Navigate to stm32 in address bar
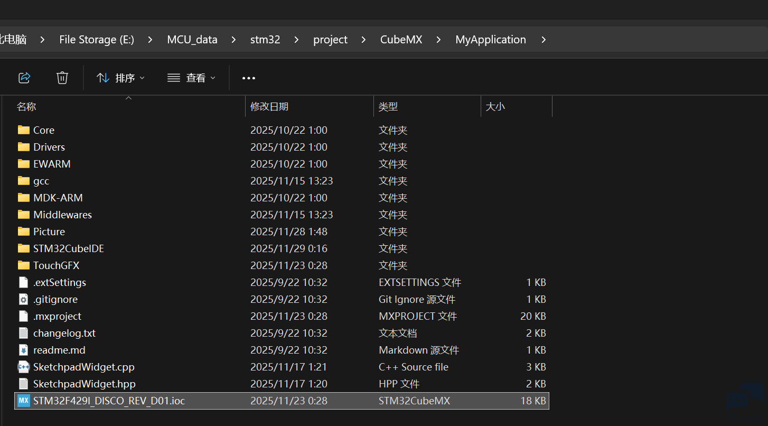The height and width of the screenshot is (426, 768). [x=265, y=40]
